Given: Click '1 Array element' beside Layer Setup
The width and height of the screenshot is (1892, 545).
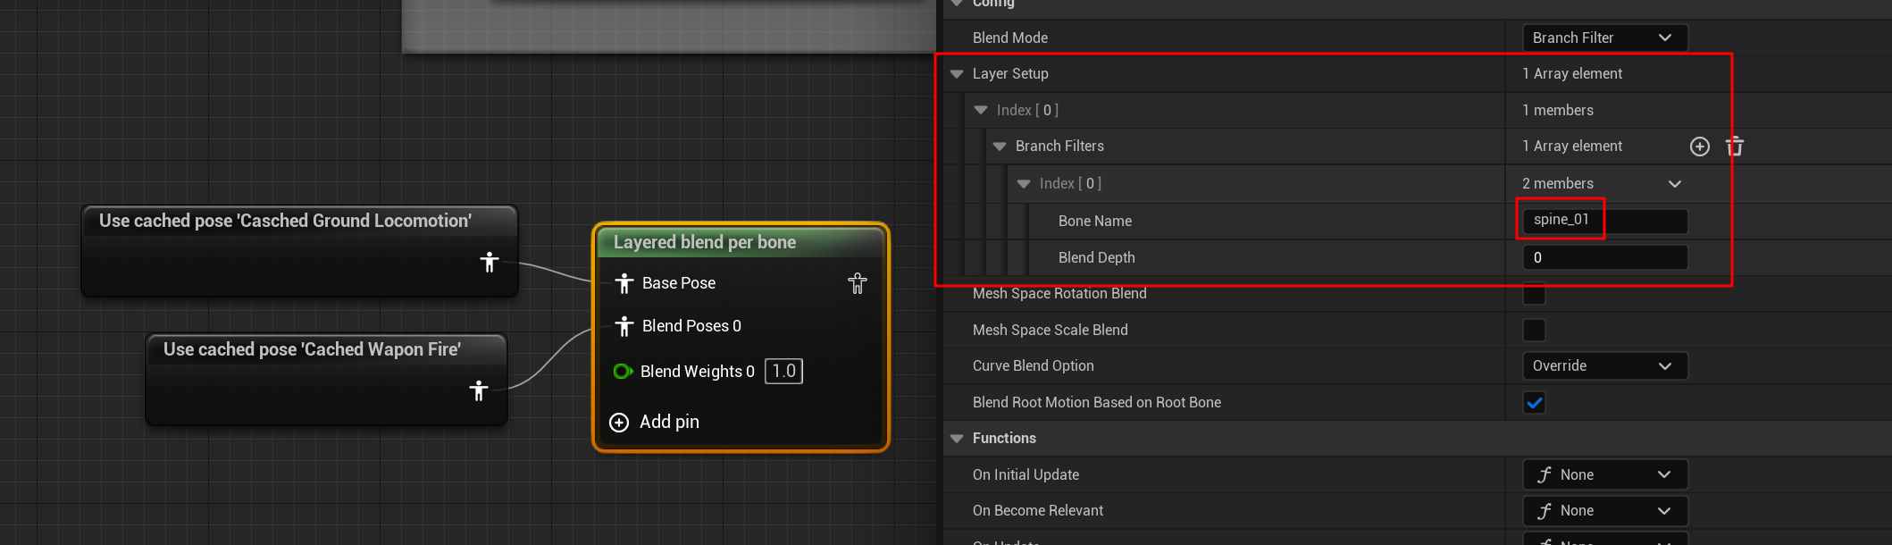Looking at the screenshot, I should point(1571,73).
